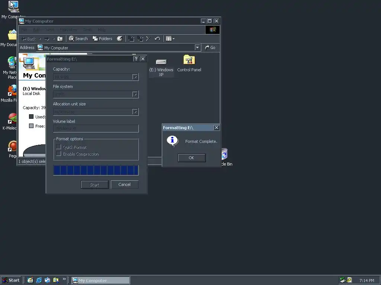The height and width of the screenshot is (285, 381).
Task: Toggle the Quick Format checkbox
Action: coord(58,147)
